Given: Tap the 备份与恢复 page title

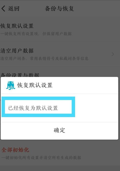Looking at the screenshot, I should pyautogui.click(x=59, y=9).
